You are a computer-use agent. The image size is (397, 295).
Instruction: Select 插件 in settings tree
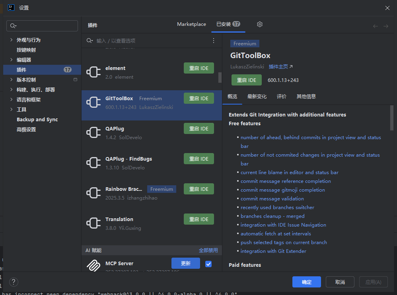pyautogui.click(x=42, y=70)
